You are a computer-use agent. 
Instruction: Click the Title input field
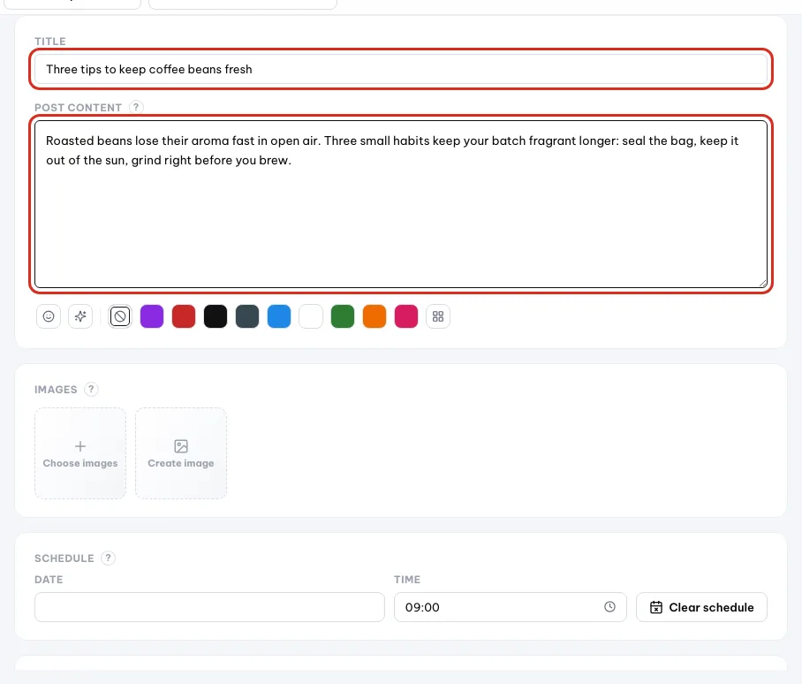[401, 69]
